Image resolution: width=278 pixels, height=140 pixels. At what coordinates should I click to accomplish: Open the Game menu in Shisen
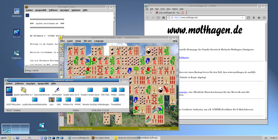[70, 41]
